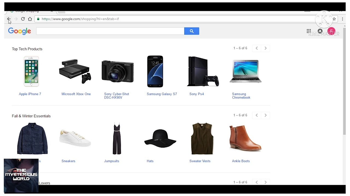The width and height of the screenshot is (350, 196).
Task: Open Sneakers category link
Action: [68, 161]
